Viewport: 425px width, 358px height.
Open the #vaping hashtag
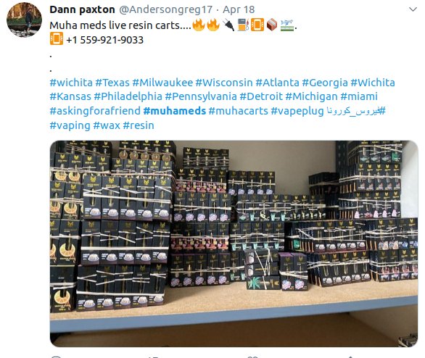(70, 125)
